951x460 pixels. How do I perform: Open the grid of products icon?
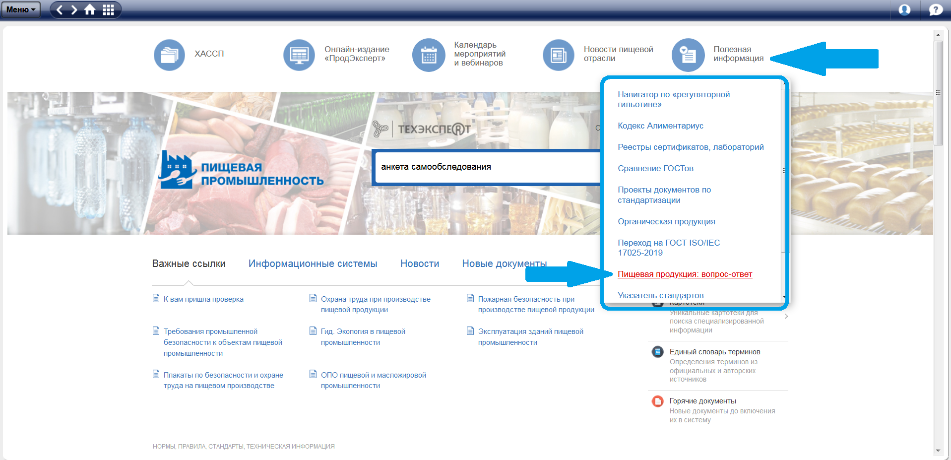(x=108, y=9)
